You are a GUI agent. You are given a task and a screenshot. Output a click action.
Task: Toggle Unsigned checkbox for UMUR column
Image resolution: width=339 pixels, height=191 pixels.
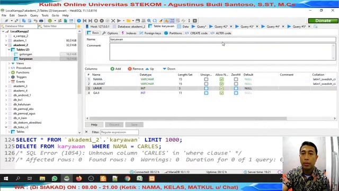tap(206, 89)
